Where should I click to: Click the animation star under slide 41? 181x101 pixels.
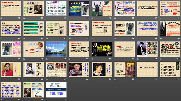click(x=1, y=18)
